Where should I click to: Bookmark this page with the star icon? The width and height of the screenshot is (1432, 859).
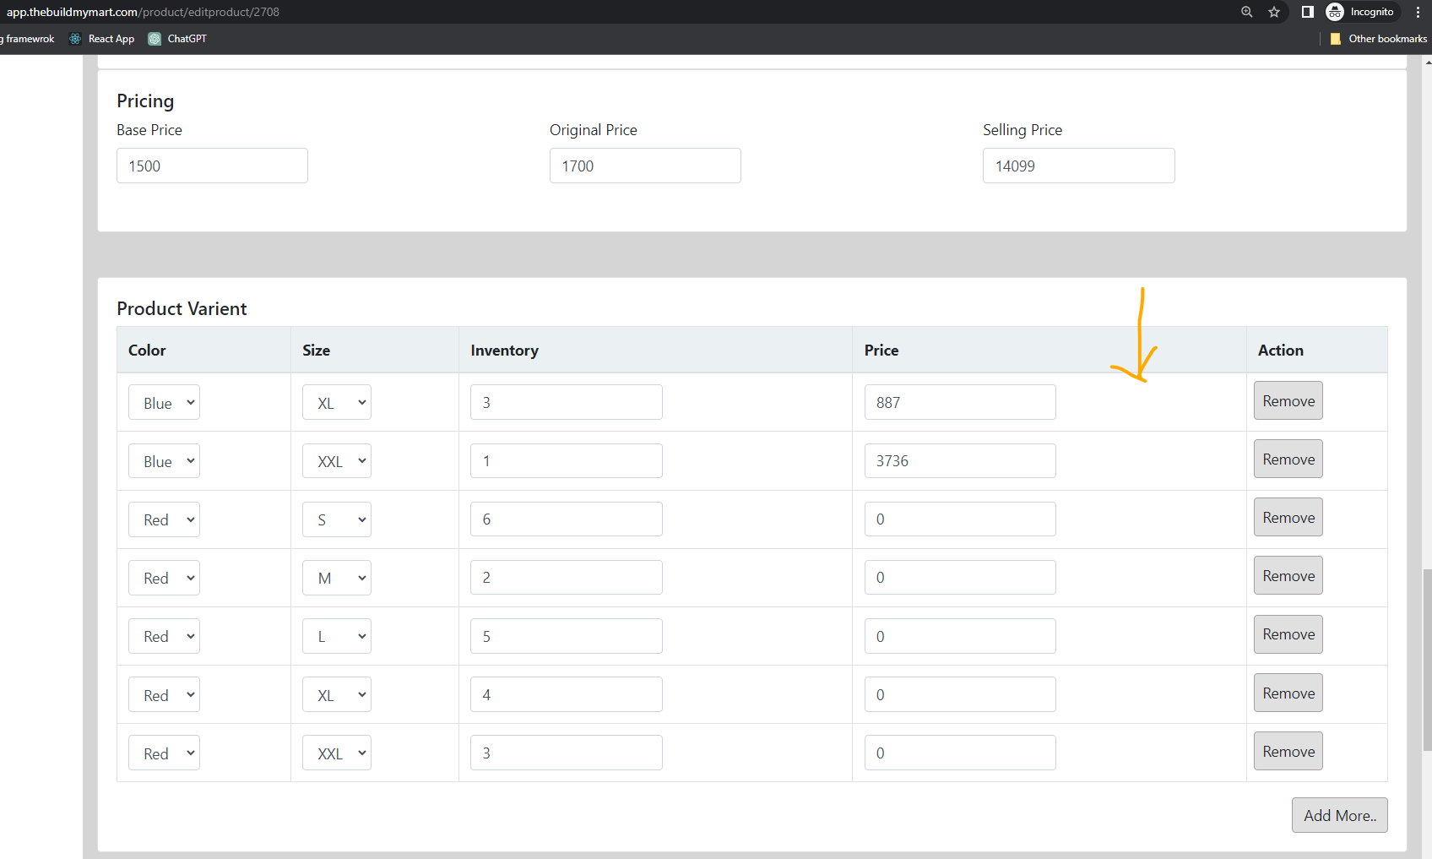[x=1274, y=12]
